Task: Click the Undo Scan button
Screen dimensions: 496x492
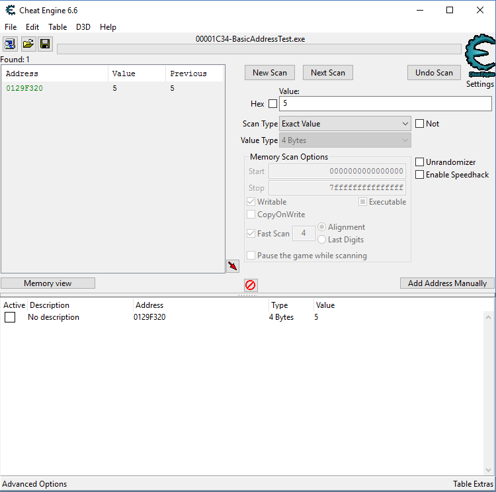Action: point(434,73)
